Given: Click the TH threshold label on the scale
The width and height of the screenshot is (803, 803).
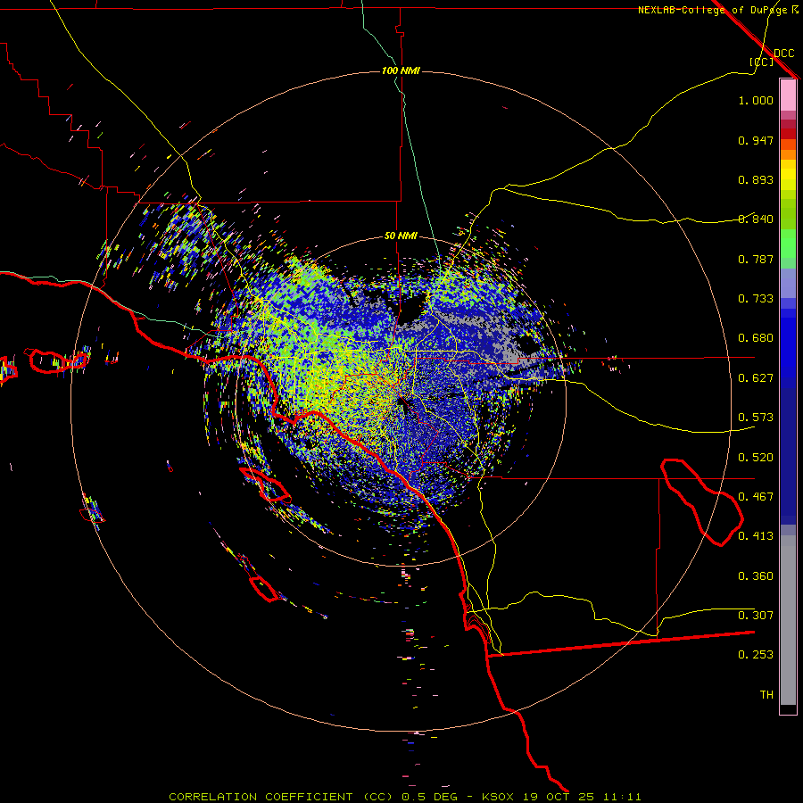Looking at the screenshot, I should pos(766,695).
